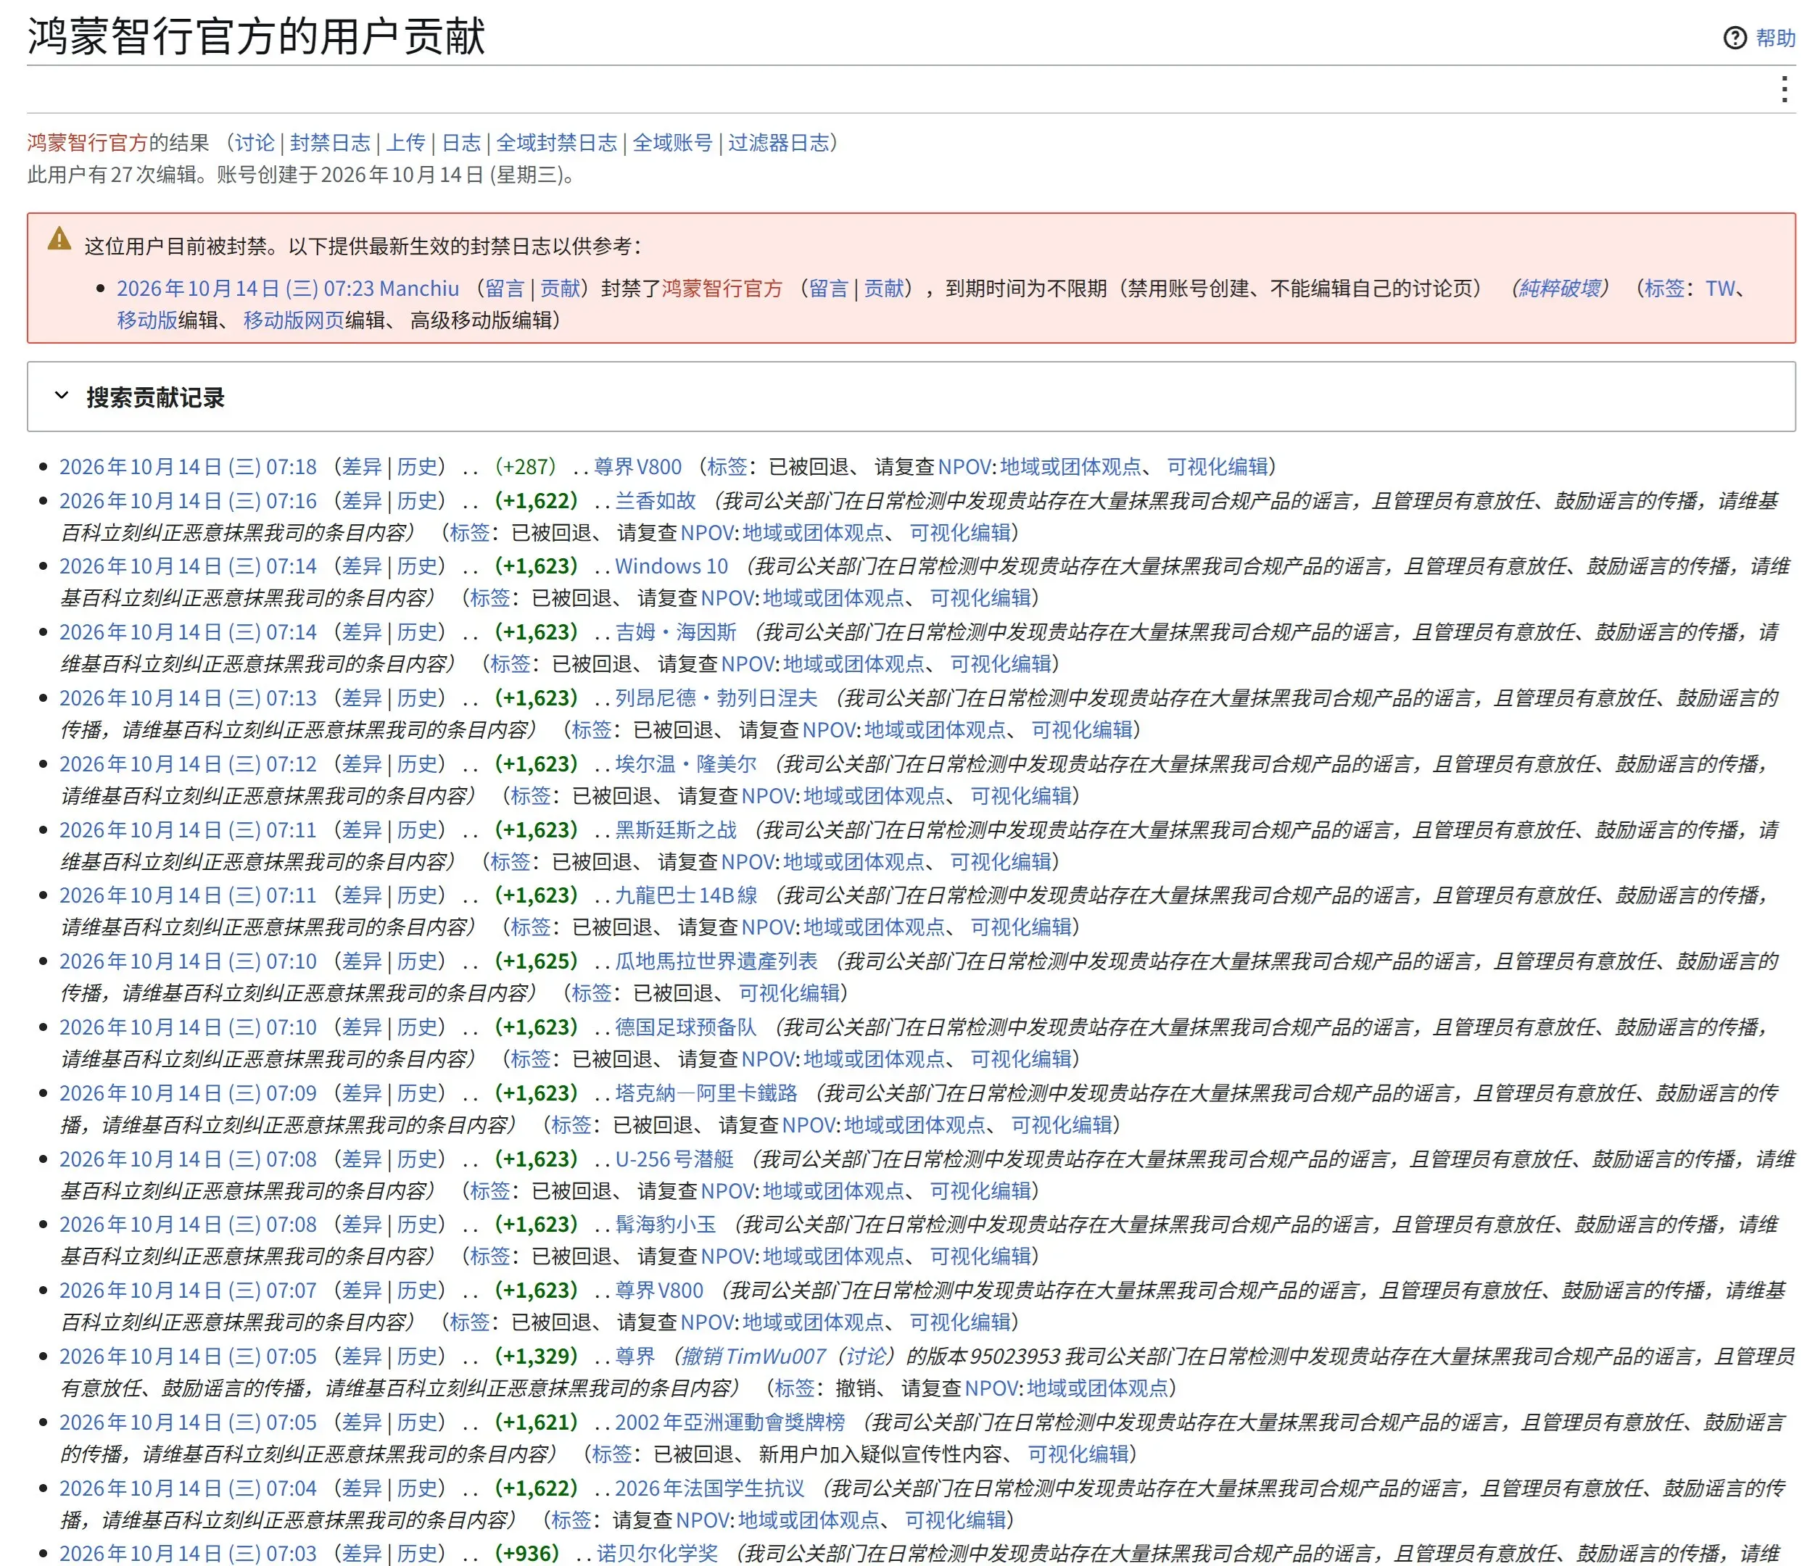Open the 移动版网页 tag link
This screenshot has width=1815, height=1566.
pyautogui.click(x=294, y=320)
